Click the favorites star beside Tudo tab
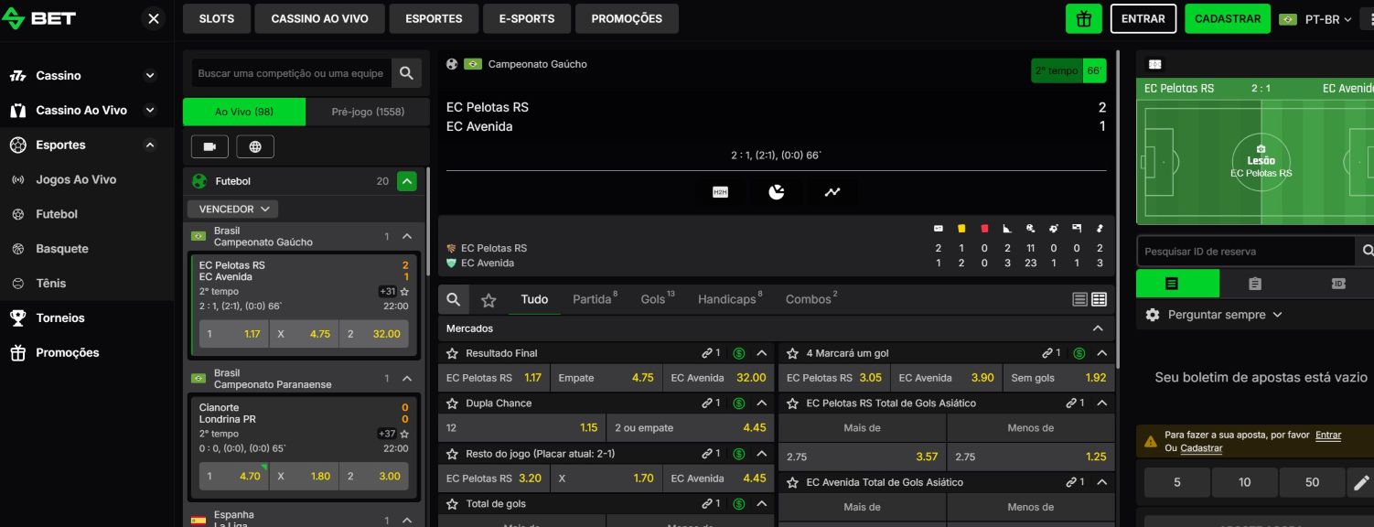Viewport: 1374px width, 527px height. 488,299
